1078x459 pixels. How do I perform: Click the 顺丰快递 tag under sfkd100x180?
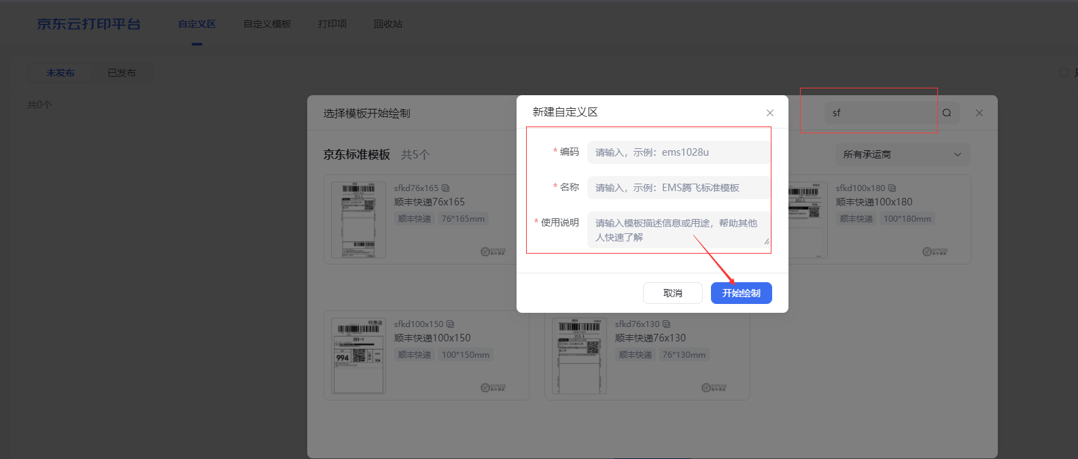pyautogui.click(x=856, y=219)
